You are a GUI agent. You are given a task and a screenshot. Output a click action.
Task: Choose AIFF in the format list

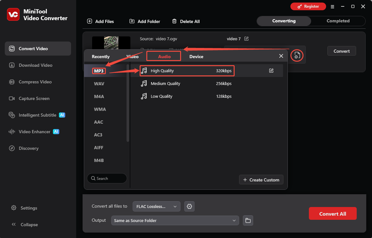(x=98, y=148)
